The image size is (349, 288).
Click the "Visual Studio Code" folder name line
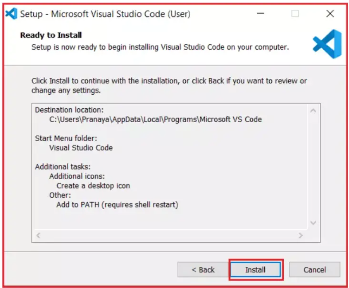tap(81, 148)
